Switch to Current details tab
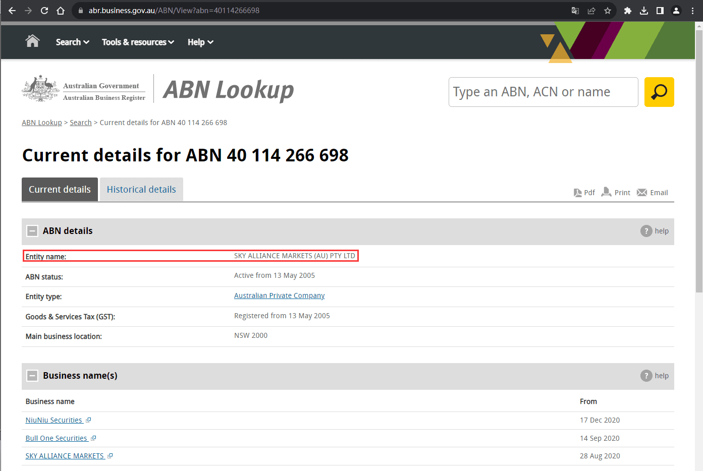Image resolution: width=703 pixels, height=471 pixels. [x=60, y=190]
